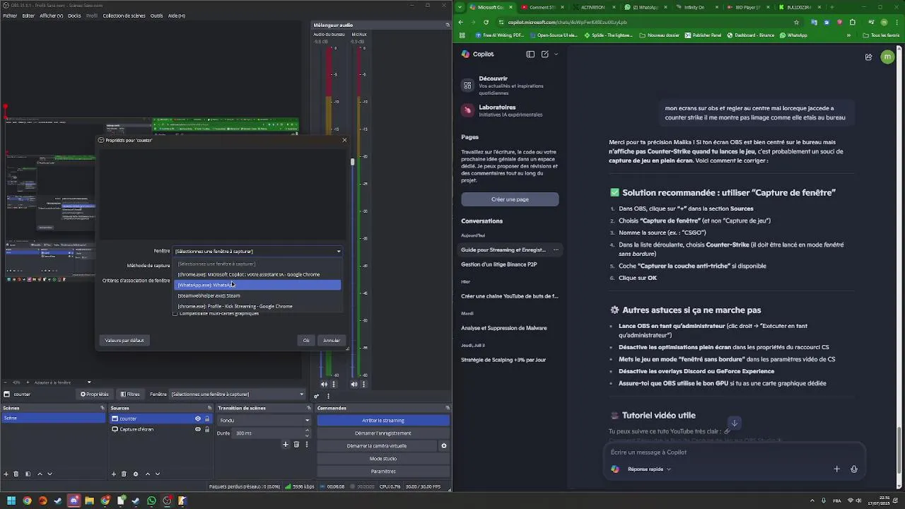Select WhatsApp.exe window in list
Screen dimensions: 905x509
257,285
